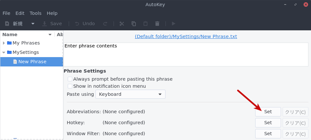Enable Always prompt before pasting this phrase
The height and width of the screenshot is (140, 311).
click(70, 79)
